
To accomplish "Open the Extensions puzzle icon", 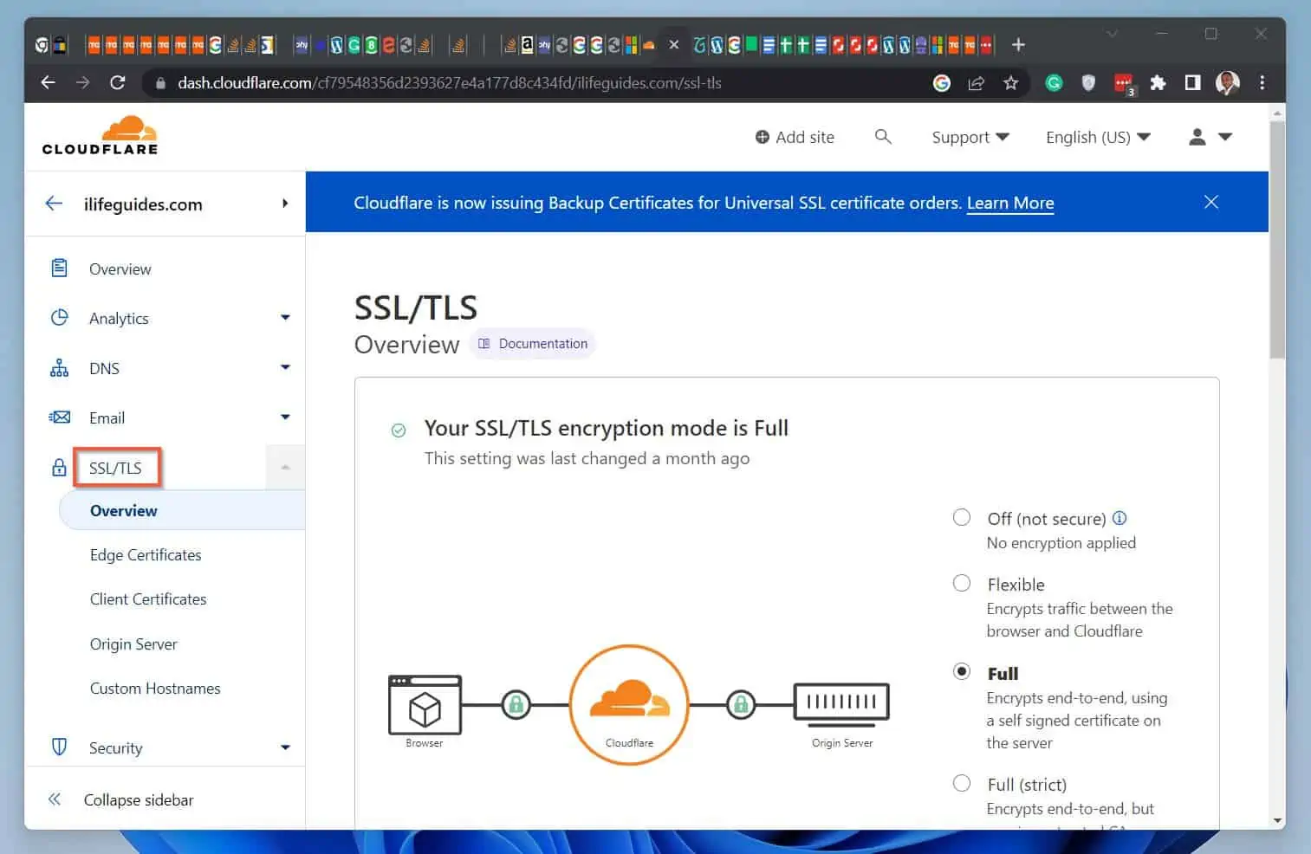I will pyautogui.click(x=1158, y=83).
